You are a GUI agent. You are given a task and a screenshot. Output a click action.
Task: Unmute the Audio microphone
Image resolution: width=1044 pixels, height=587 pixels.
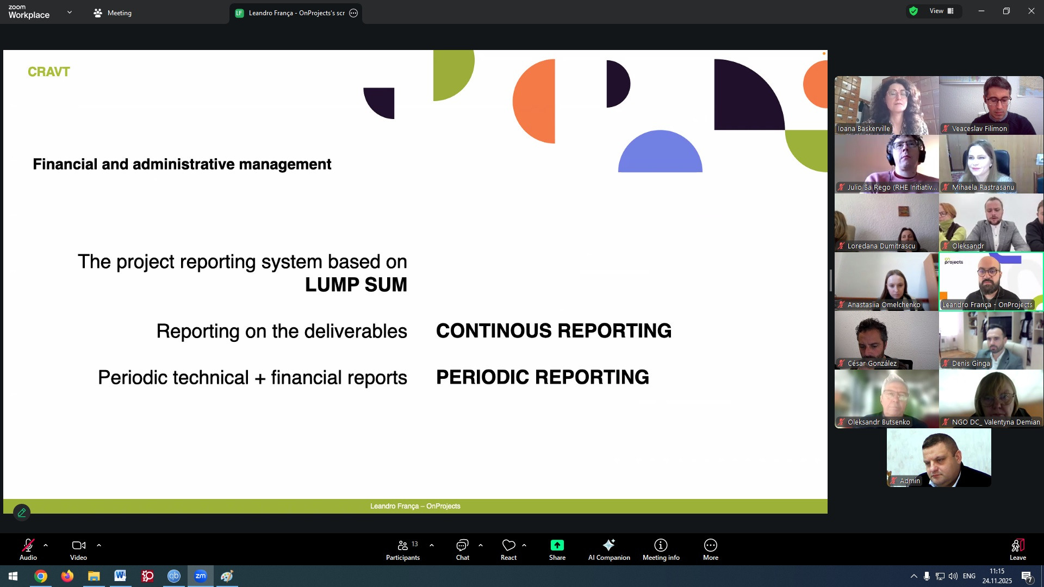(x=28, y=549)
